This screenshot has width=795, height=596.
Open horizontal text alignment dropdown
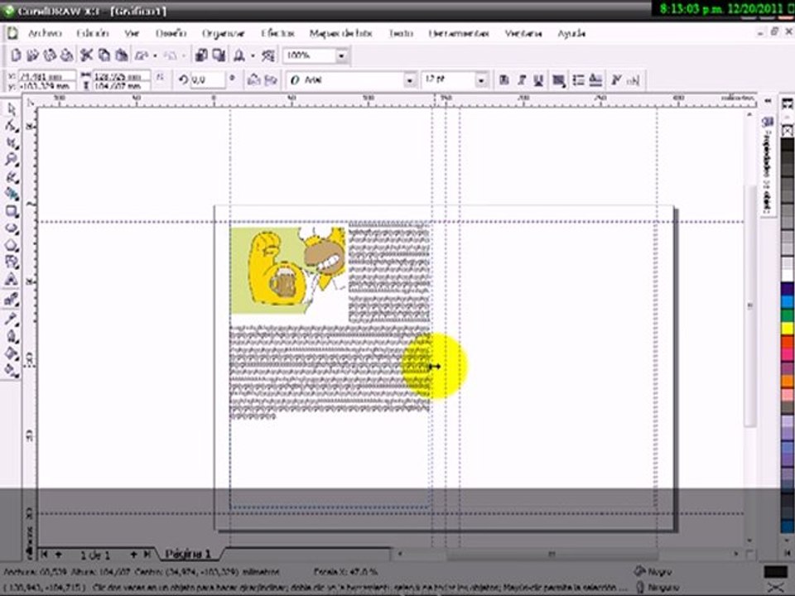tap(559, 79)
